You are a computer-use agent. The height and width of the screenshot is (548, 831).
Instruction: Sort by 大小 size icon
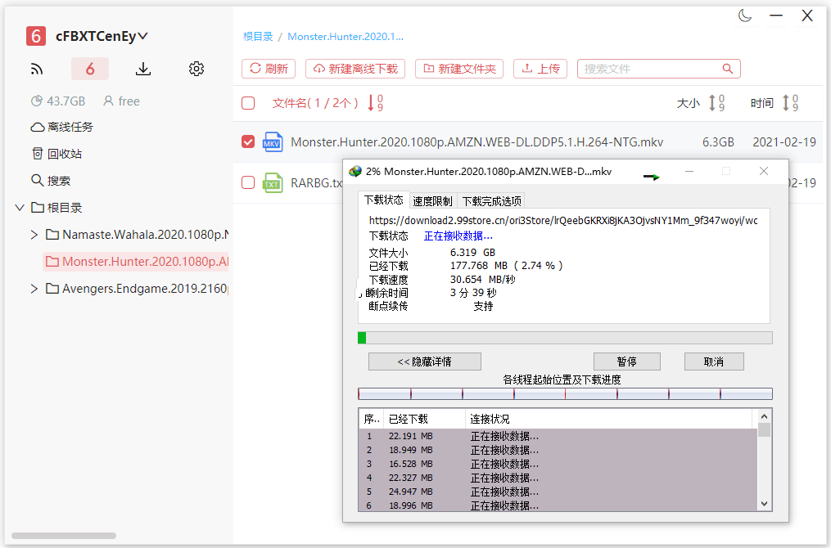716,103
